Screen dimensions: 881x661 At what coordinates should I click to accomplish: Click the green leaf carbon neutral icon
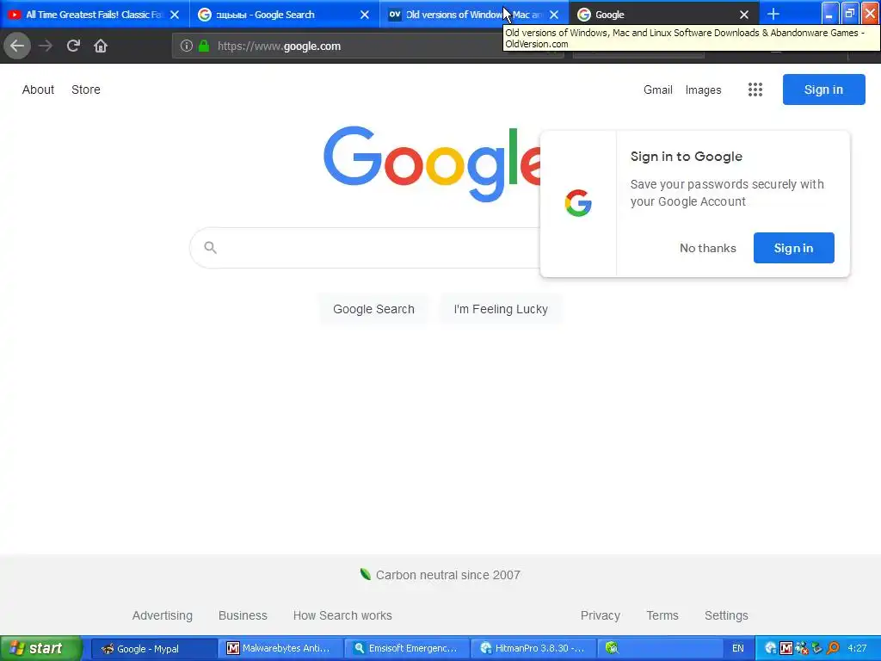click(x=365, y=574)
